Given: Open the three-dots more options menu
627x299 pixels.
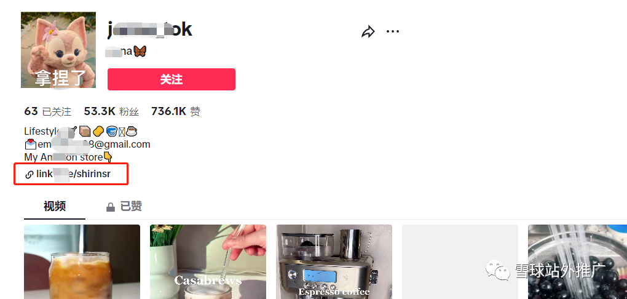Looking at the screenshot, I should point(393,31).
